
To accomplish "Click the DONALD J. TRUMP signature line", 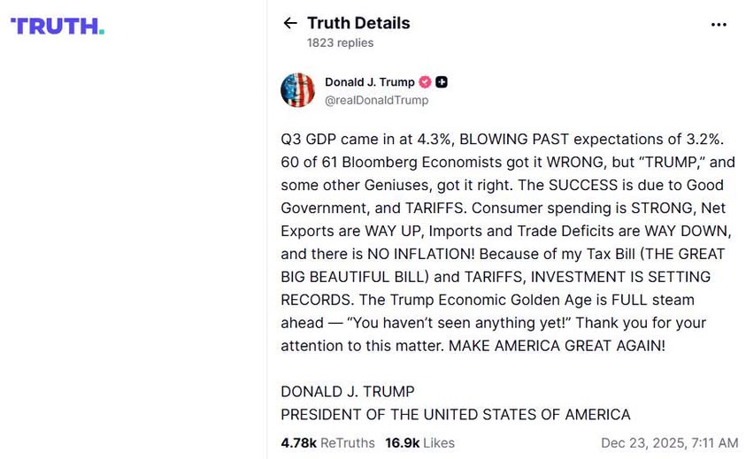I will 347,392.
